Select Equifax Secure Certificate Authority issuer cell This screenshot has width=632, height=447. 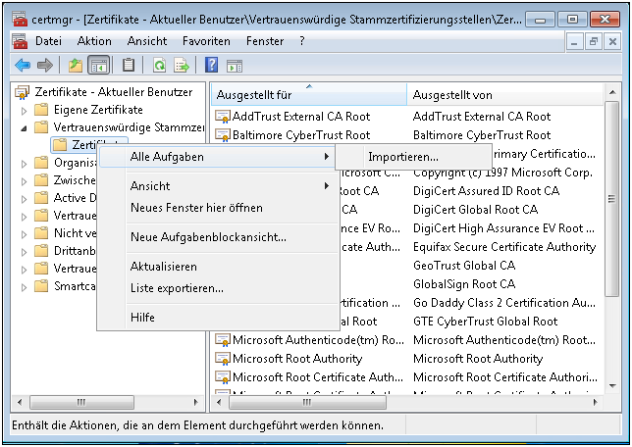[504, 247]
